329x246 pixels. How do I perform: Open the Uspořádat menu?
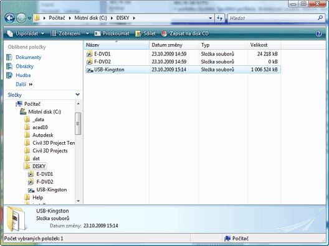[x=26, y=34]
